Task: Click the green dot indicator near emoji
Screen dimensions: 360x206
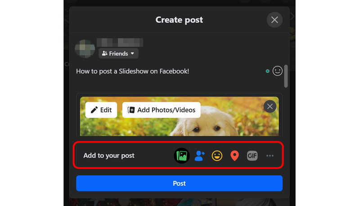Action: pos(267,71)
